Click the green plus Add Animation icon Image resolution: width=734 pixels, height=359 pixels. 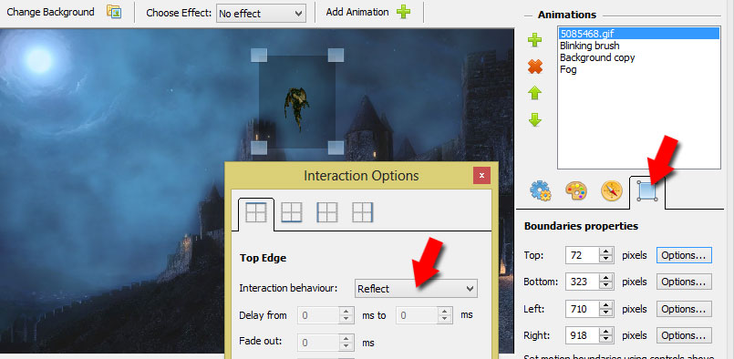pyautogui.click(x=404, y=12)
